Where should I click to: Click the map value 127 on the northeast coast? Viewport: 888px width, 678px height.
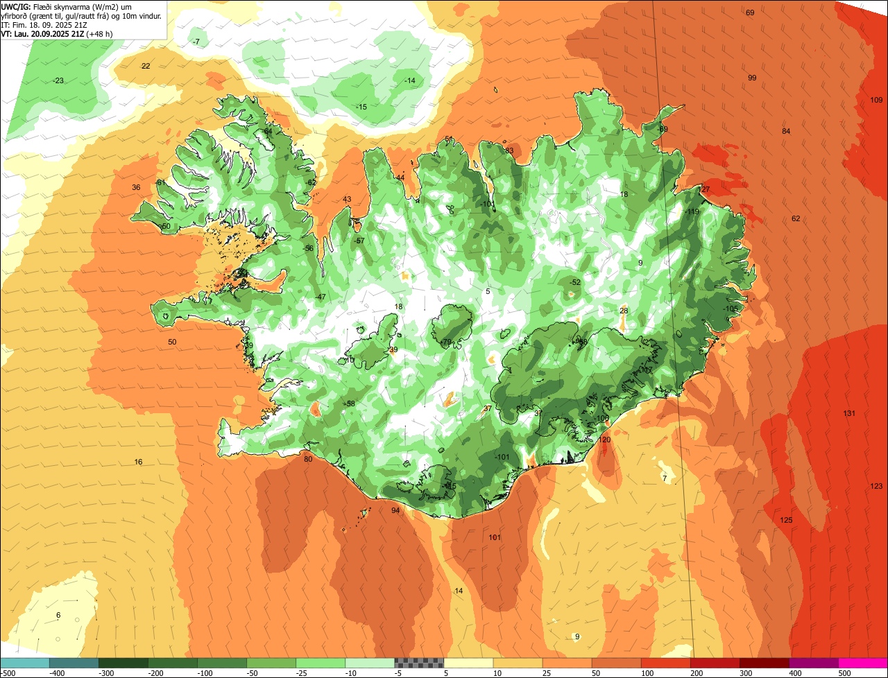(703, 189)
